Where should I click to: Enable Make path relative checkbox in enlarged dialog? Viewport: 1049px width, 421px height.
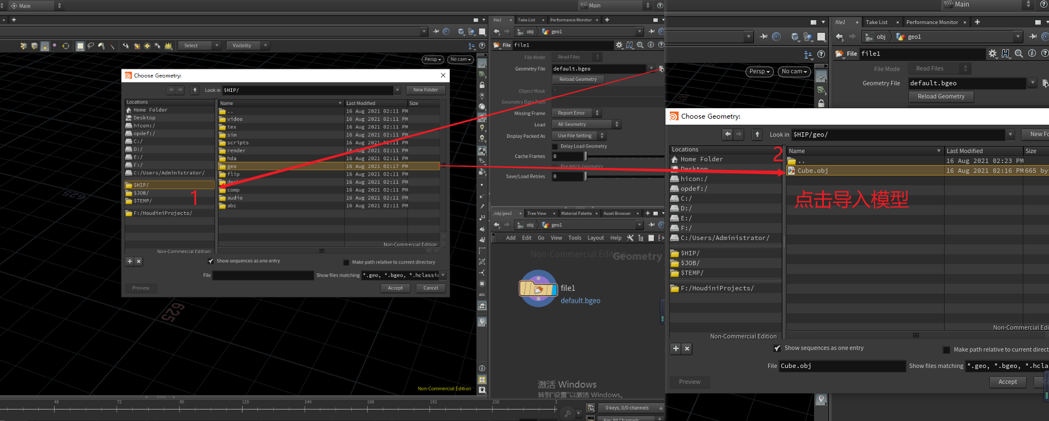click(x=947, y=350)
